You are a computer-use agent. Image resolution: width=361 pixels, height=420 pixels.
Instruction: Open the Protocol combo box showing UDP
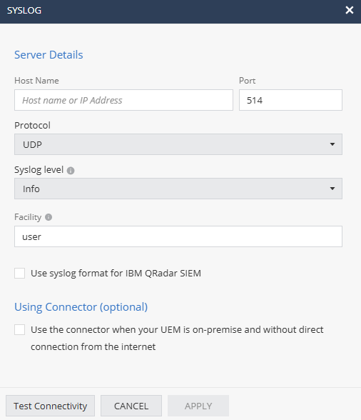pyautogui.click(x=178, y=144)
